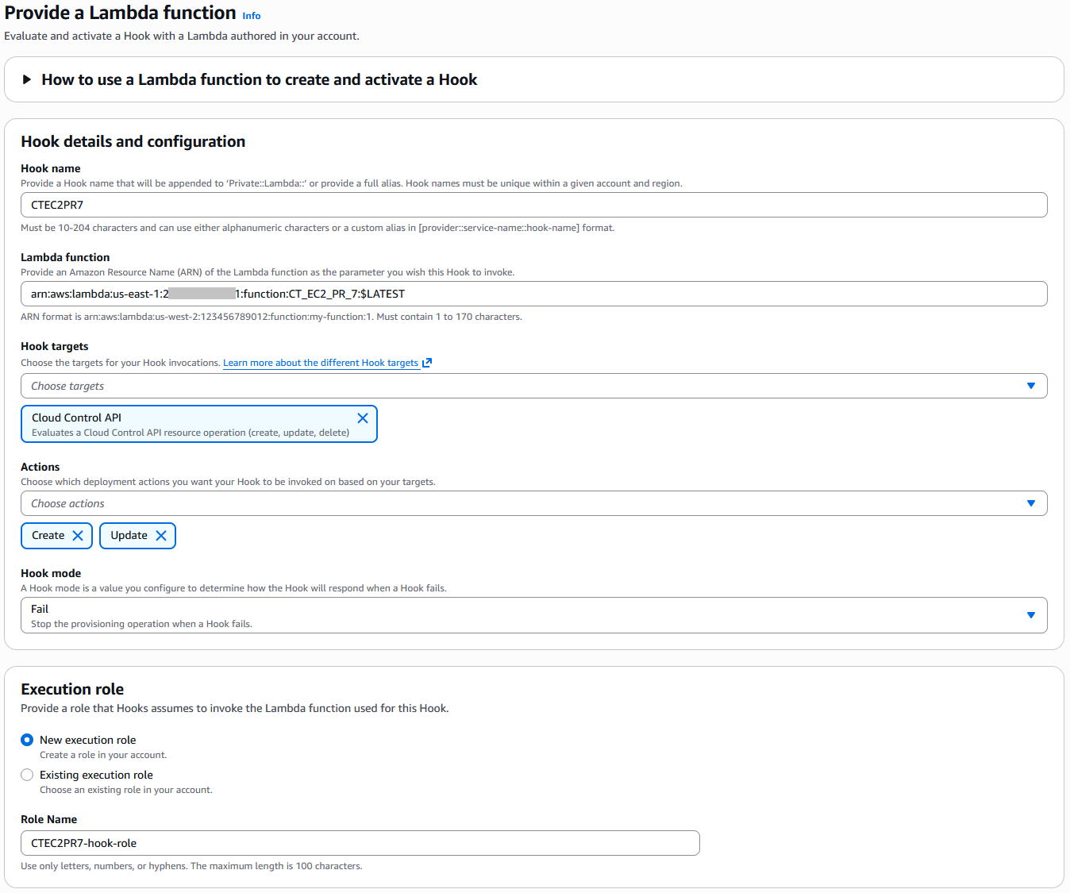1070x893 pixels.
Task: Select the Cloud Control API target chip
Action: (x=159, y=424)
